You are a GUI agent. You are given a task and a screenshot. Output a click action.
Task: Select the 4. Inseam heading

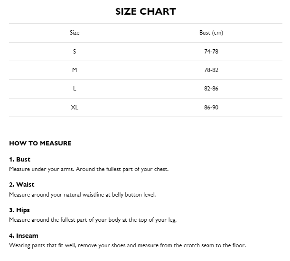click(x=24, y=236)
